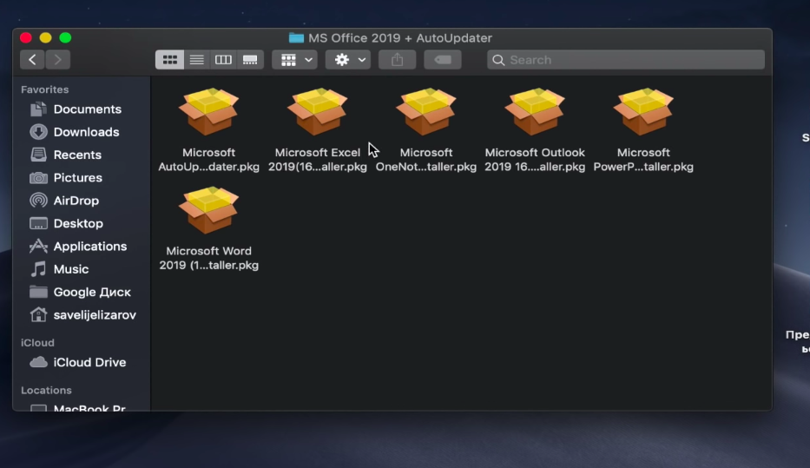Image resolution: width=810 pixels, height=468 pixels.
Task: Minimize the Finder window with yellow button
Action: pyautogui.click(x=45, y=37)
